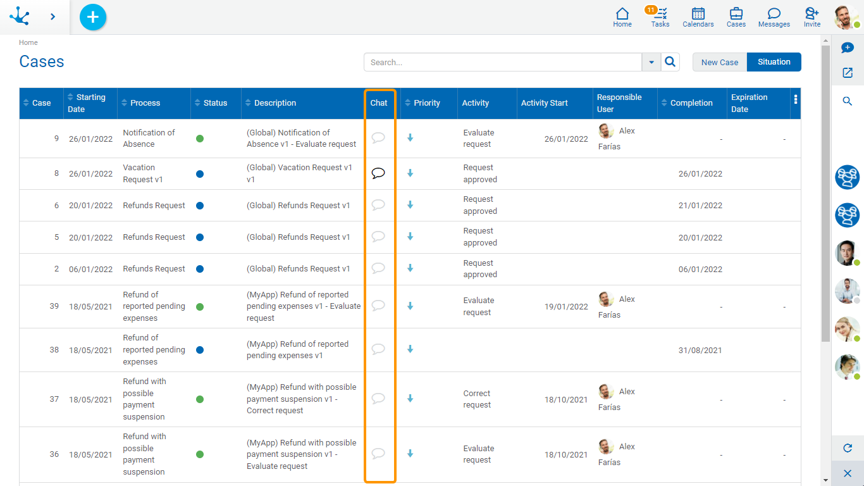Open the second group chat avatar
Image resolution: width=864 pixels, height=486 pixels.
848,215
